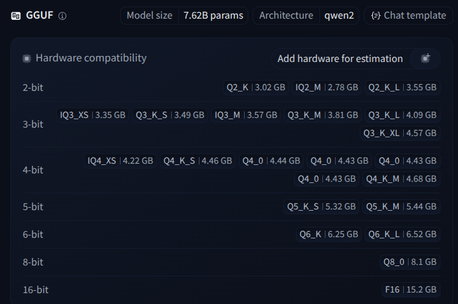Select the Q6_K_L 6.52 GB file
The width and height of the screenshot is (458, 304).
coord(402,234)
